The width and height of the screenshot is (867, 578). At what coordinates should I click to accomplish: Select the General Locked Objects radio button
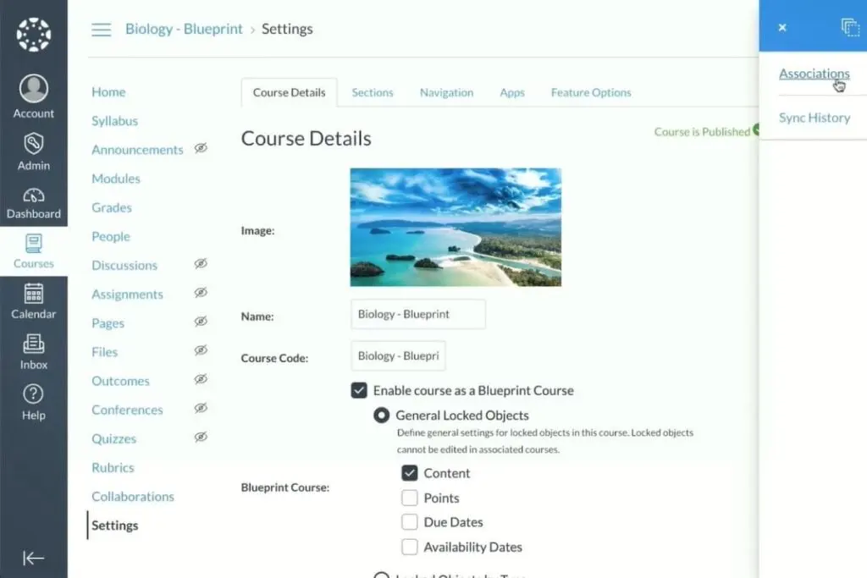382,415
